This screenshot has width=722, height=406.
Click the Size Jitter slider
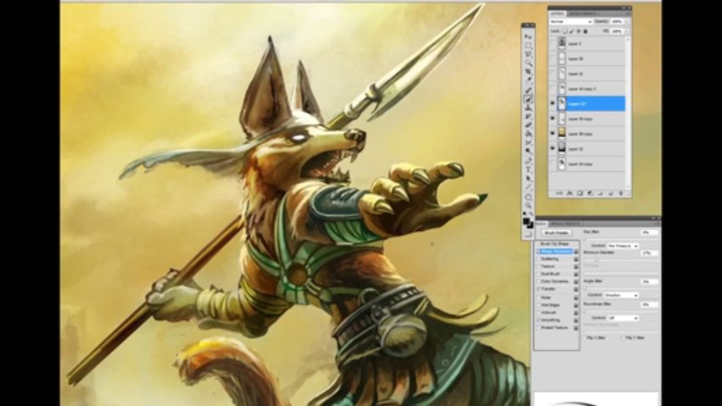(x=620, y=239)
